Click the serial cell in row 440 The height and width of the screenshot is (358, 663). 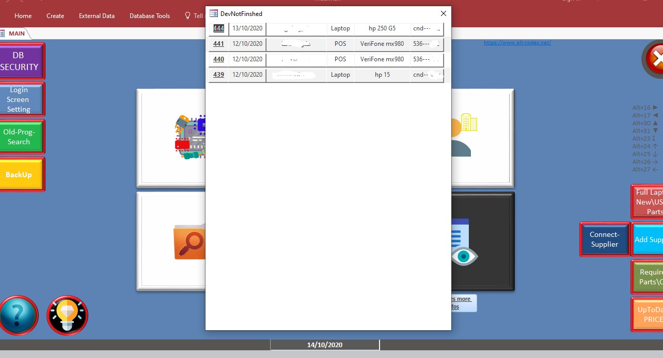(427, 59)
